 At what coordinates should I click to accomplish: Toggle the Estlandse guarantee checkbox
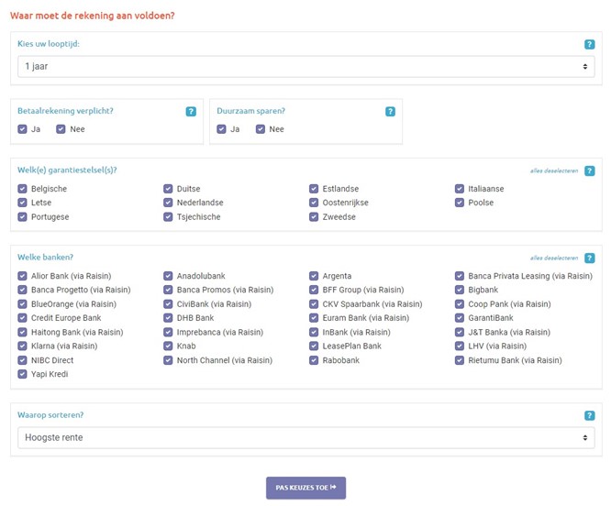point(314,189)
